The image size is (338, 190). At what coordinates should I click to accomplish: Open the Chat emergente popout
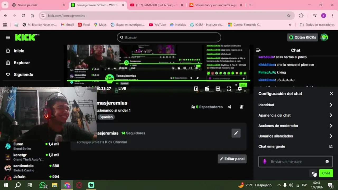[295, 146]
